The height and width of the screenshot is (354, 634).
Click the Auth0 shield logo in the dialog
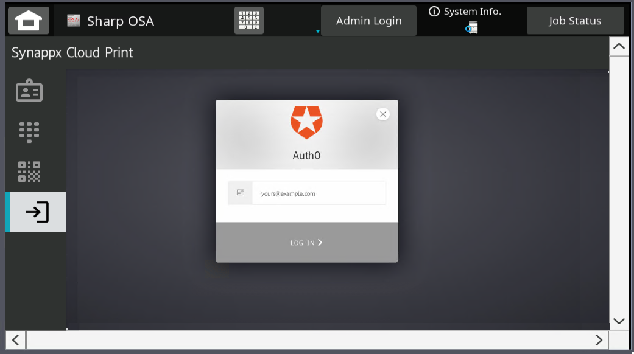[306, 121]
